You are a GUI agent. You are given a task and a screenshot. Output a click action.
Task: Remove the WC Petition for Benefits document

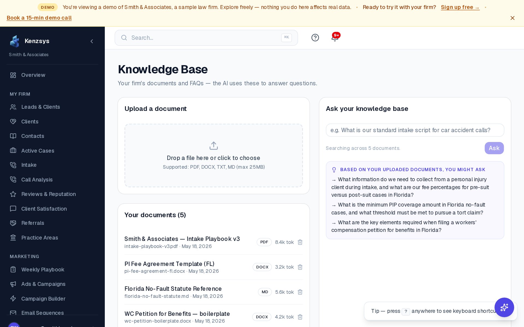[x=300, y=317]
